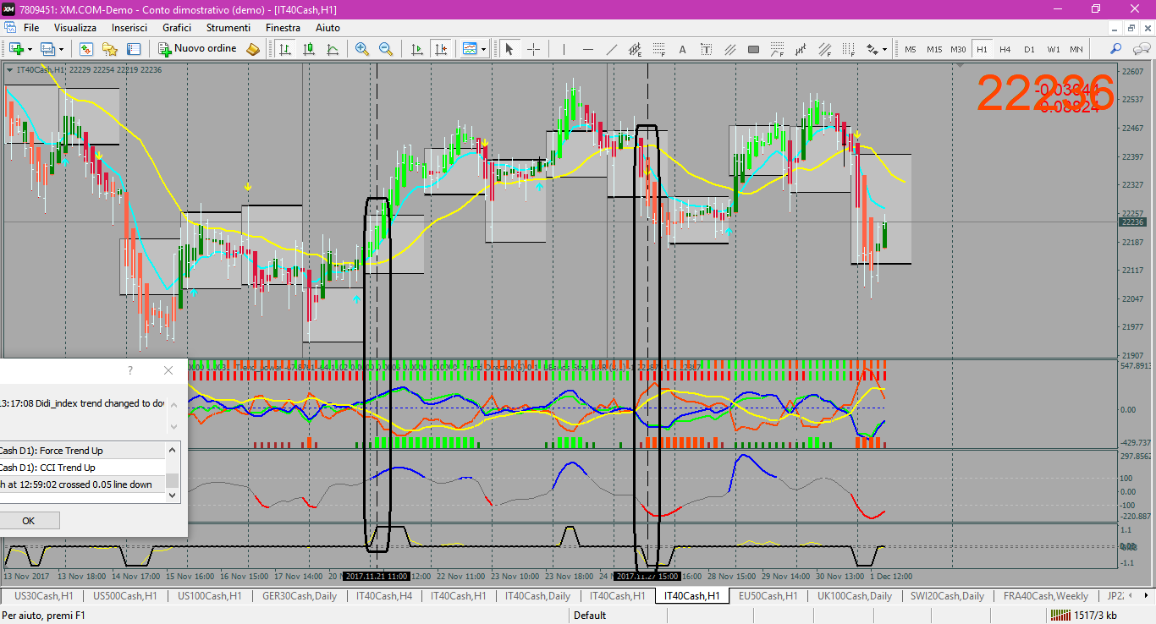Switch to bar chart view
Screen dimensions: 1156x624
[285, 49]
